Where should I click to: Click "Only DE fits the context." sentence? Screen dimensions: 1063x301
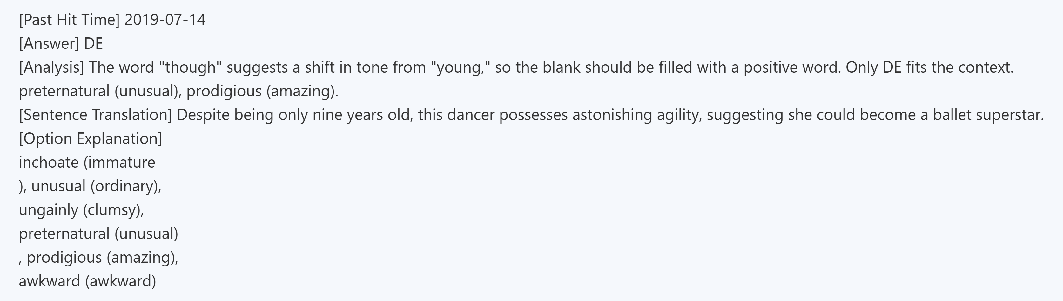929,67
